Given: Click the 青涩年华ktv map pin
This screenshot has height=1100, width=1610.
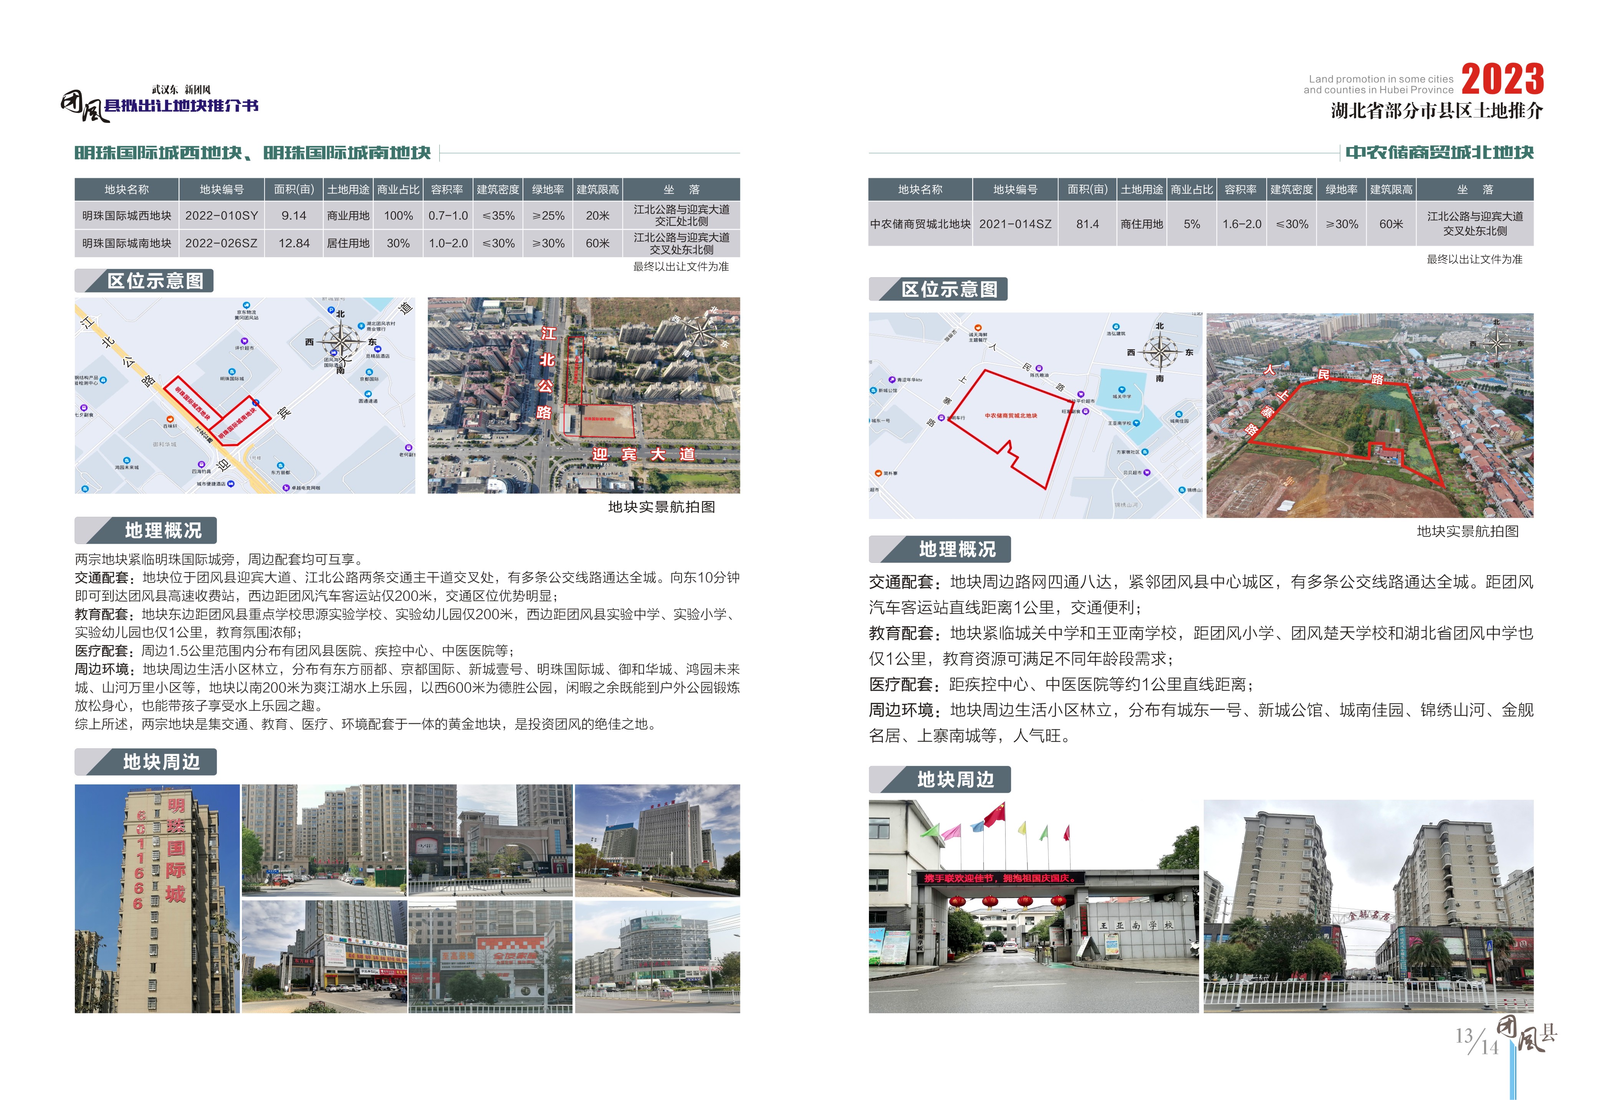Looking at the screenshot, I should (892, 380).
